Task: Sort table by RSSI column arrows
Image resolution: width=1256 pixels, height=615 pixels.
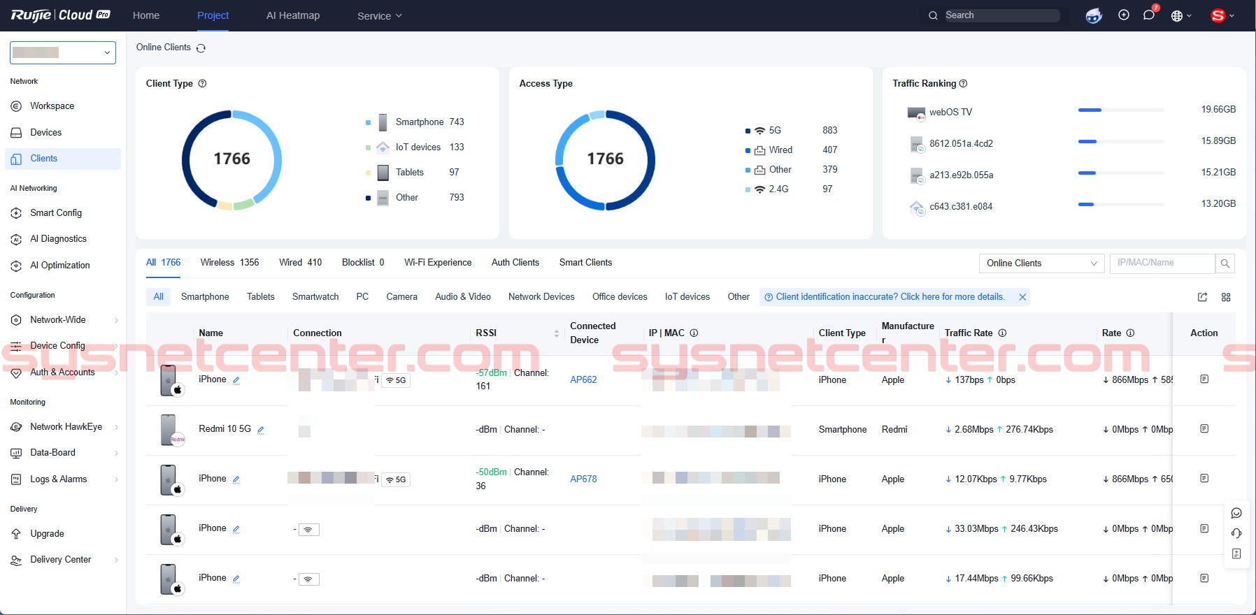Action: point(557,333)
